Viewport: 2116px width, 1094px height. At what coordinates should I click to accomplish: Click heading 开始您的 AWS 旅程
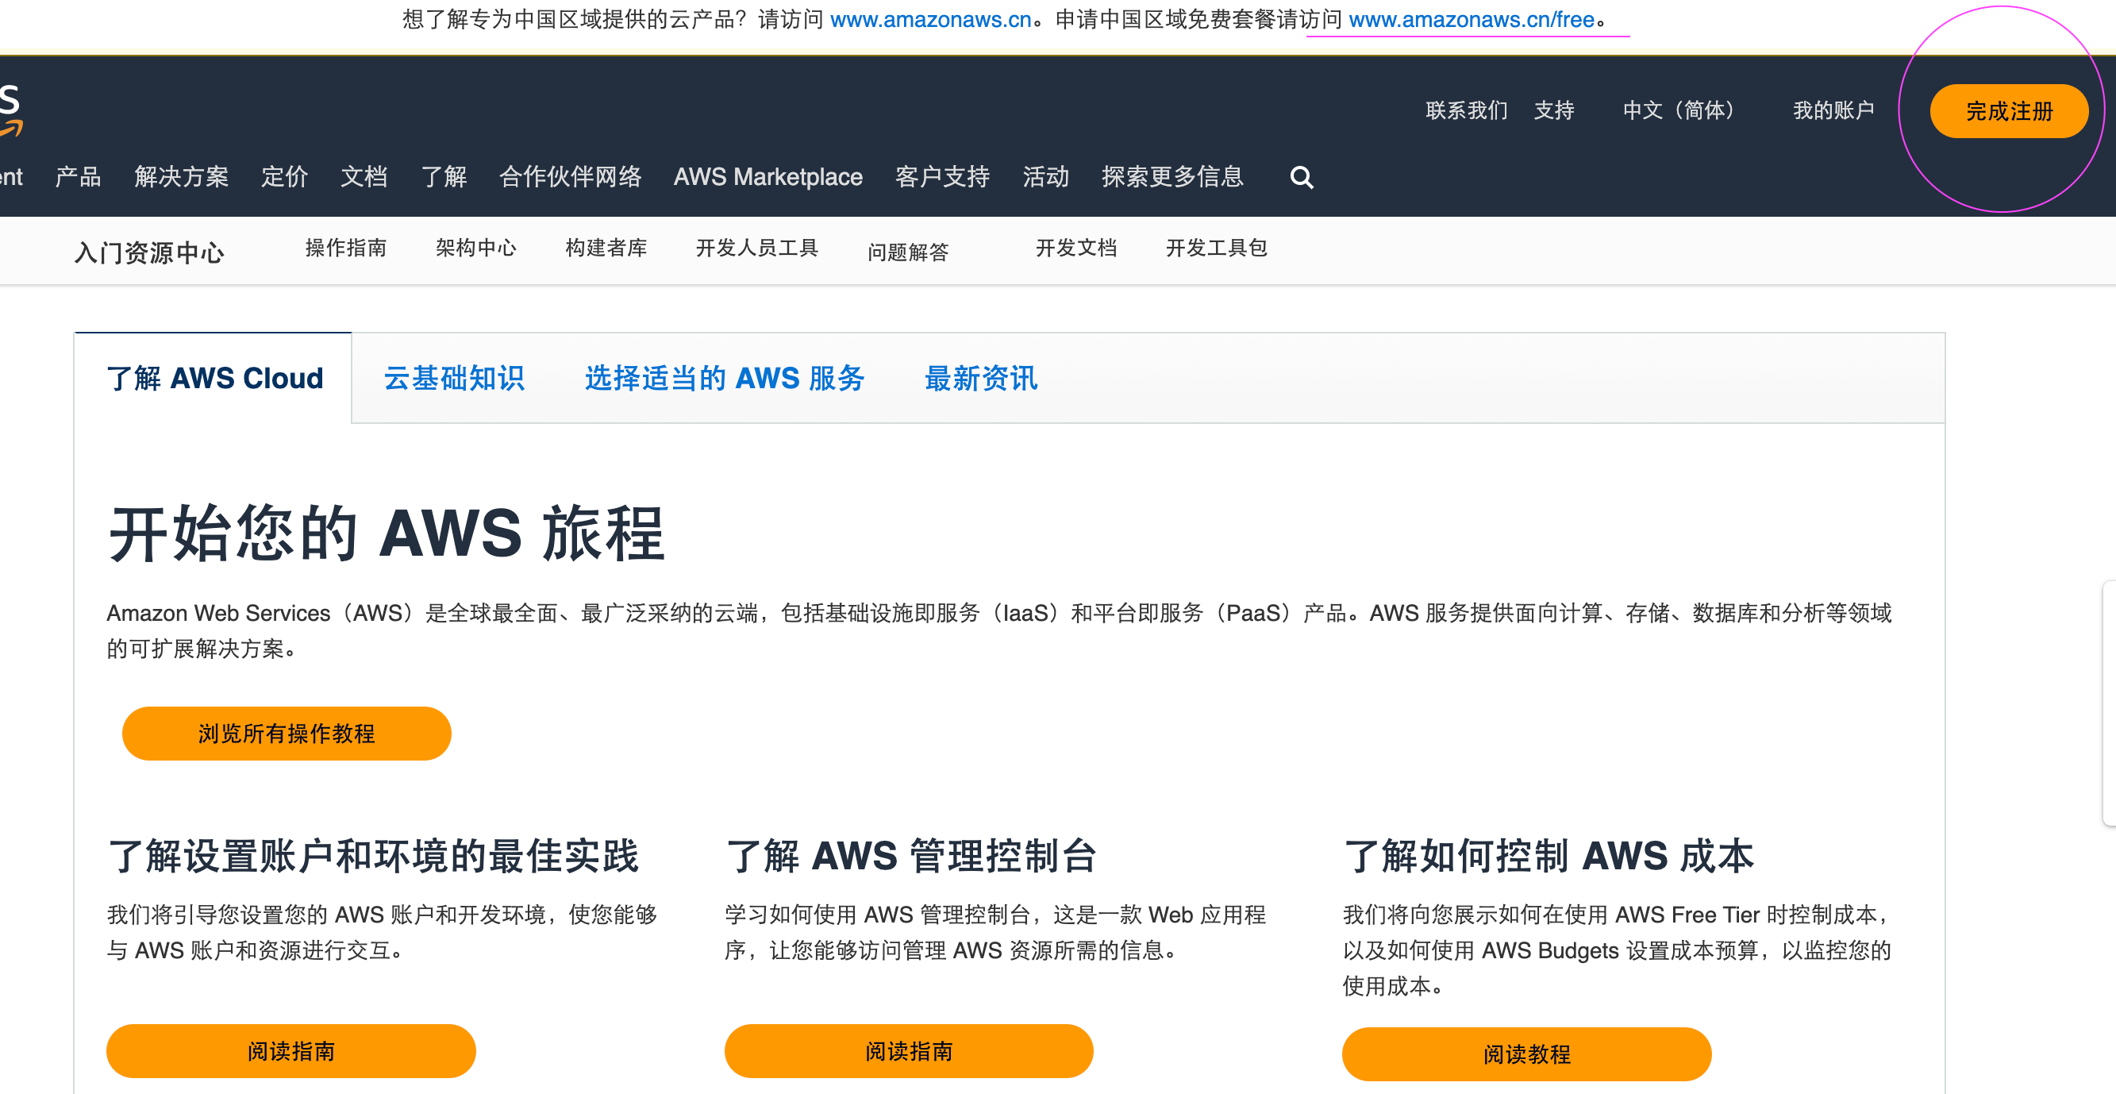coord(386,534)
